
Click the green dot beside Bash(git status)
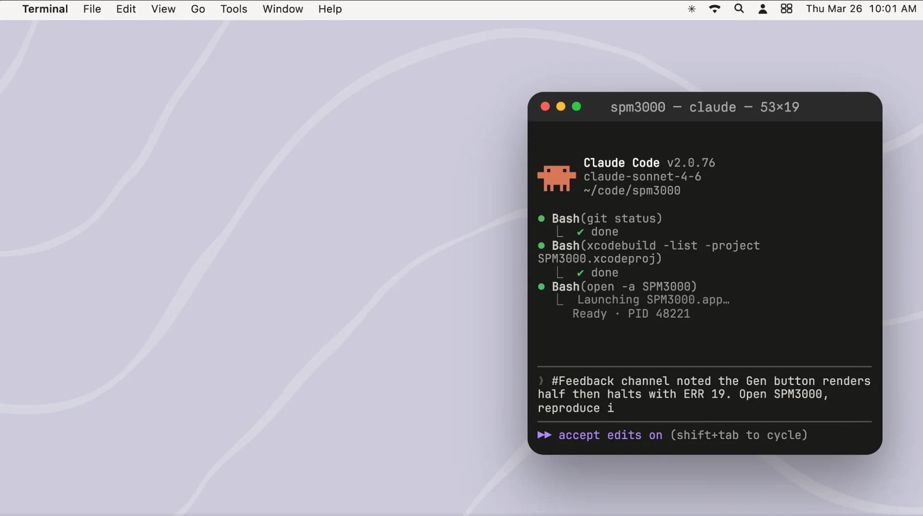tap(542, 218)
